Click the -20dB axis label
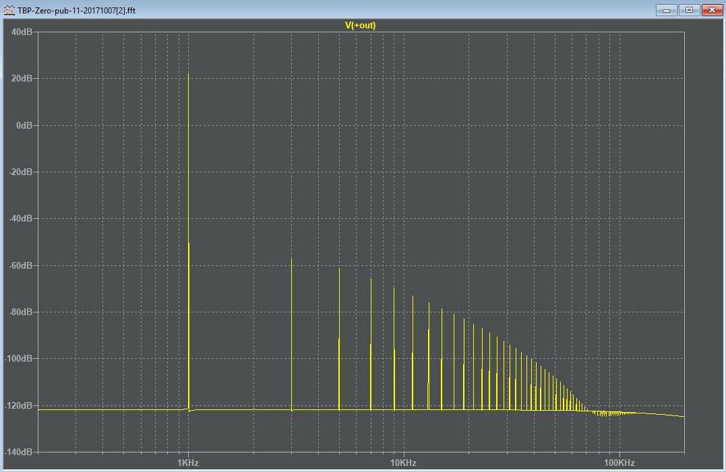Viewport: 726px width, 472px height. [x=21, y=172]
